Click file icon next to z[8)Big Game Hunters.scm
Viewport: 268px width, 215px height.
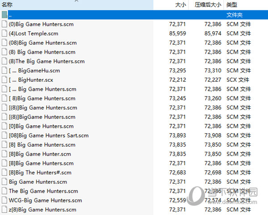(x=4, y=210)
